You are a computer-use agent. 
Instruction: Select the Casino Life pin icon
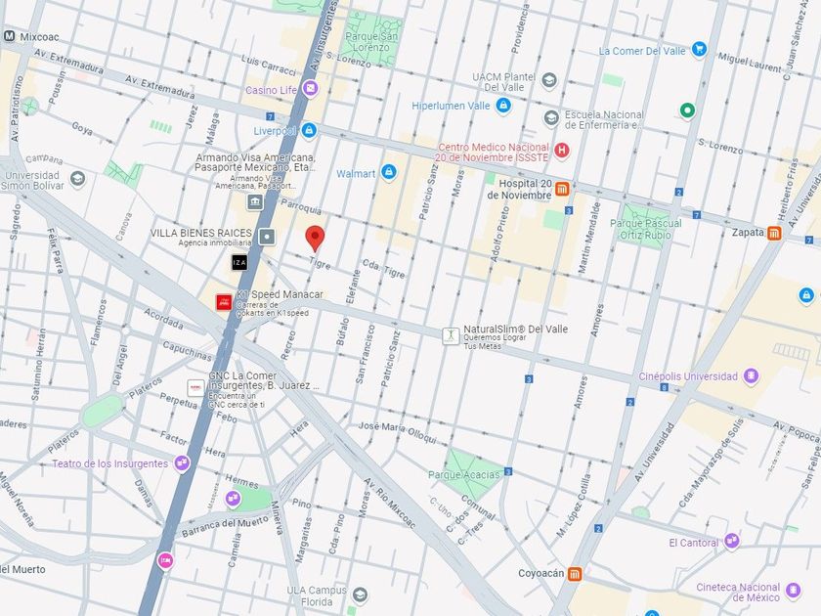[311, 89]
